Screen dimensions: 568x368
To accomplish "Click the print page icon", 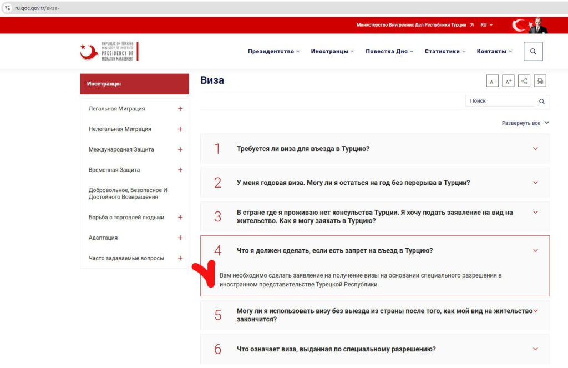I will coord(540,82).
